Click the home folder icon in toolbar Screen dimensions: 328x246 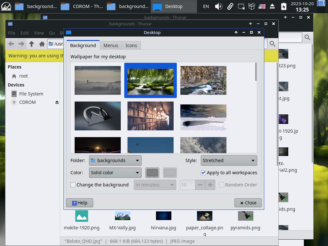(x=42, y=44)
